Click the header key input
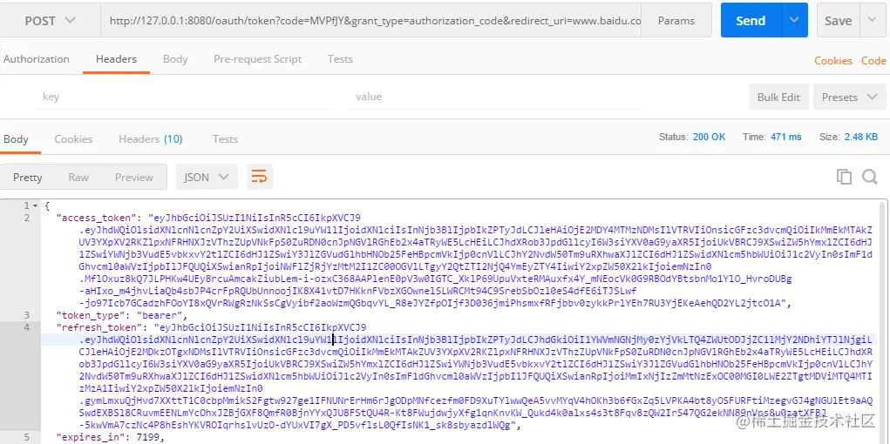The height and width of the screenshot is (444, 890). pos(183,97)
